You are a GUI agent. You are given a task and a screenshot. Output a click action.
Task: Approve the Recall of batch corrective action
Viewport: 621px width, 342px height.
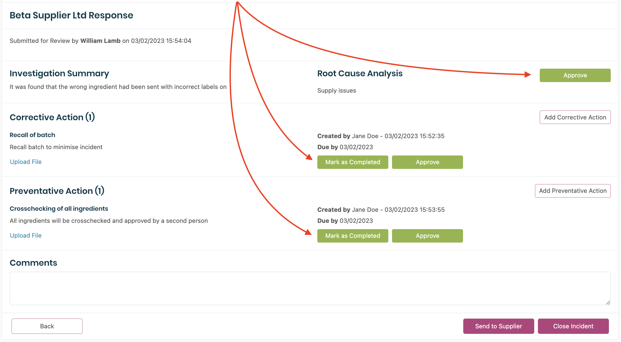click(x=427, y=162)
